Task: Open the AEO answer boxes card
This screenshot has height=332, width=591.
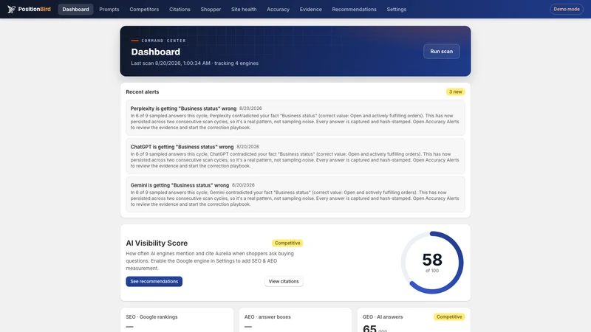Action: click(295, 320)
